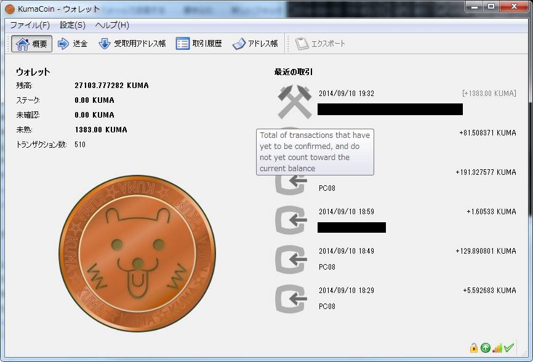533x362 pixels.
Task: Open 受取用アドレス帳 receiving addresses
Action: (x=132, y=44)
